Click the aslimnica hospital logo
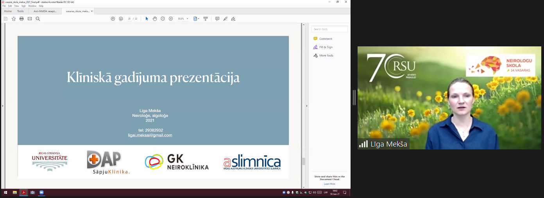This screenshot has height=198, width=544. [252, 162]
